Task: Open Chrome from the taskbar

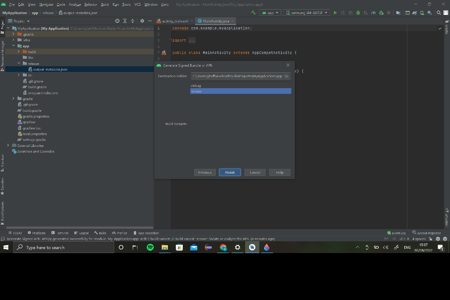Action: click(223, 247)
